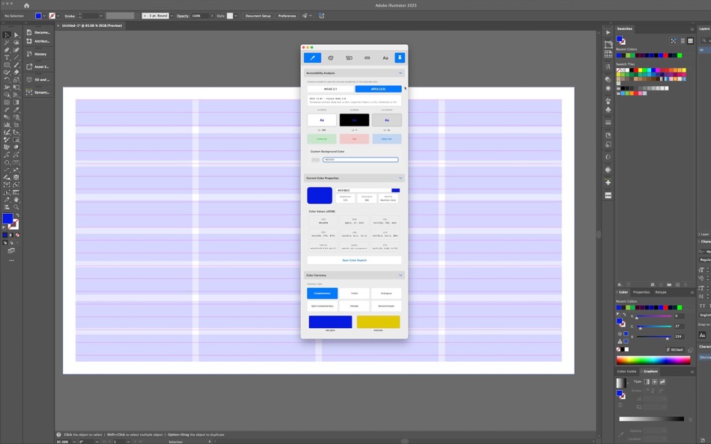Switch to the Color panel tab
The width and height of the screenshot is (711, 444).
[623, 292]
